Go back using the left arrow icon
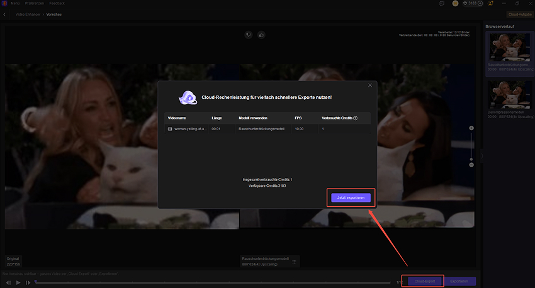 pos(5,14)
